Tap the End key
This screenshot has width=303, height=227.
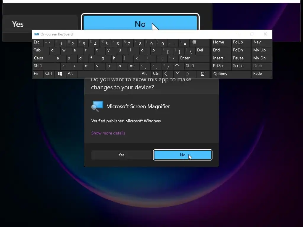pos(221,50)
